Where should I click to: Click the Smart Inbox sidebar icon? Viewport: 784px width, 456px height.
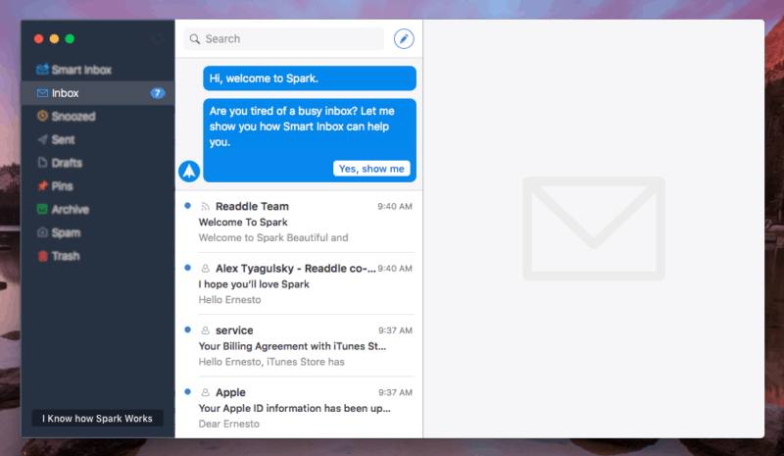pos(42,69)
